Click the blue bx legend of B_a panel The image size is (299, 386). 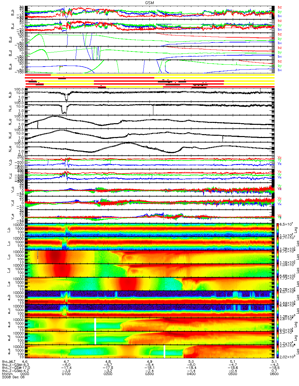coord(280,43)
